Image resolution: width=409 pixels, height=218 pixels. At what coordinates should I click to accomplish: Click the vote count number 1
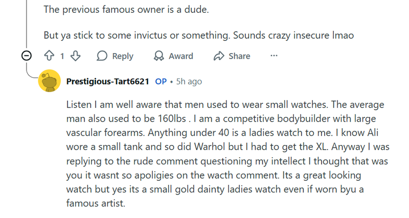[x=62, y=56]
